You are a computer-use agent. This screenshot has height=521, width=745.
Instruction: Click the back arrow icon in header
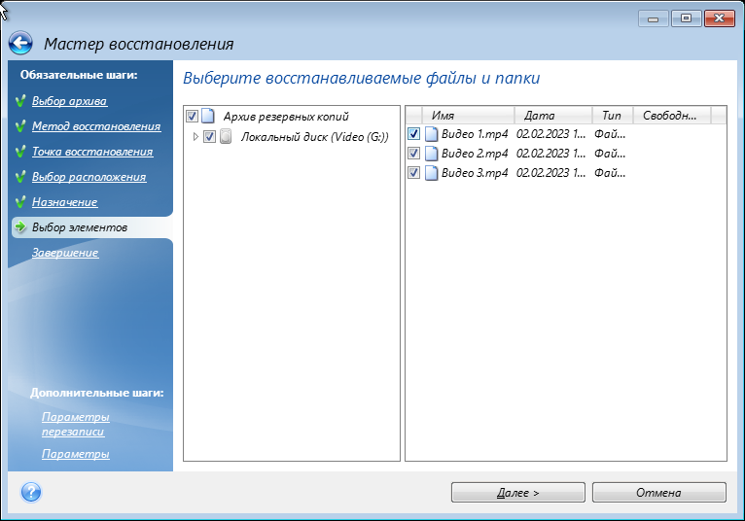(x=20, y=44)
